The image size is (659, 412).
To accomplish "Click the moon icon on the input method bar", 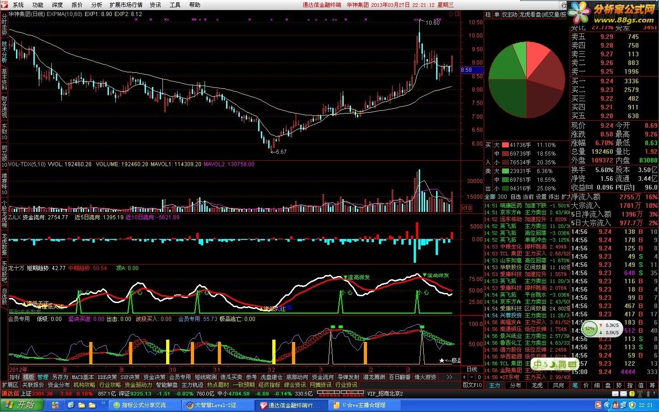I will point(552,364).
